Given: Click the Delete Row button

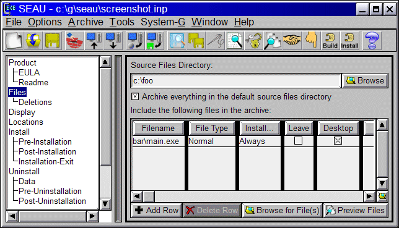Looking at the screenshot, I should 212,211.
